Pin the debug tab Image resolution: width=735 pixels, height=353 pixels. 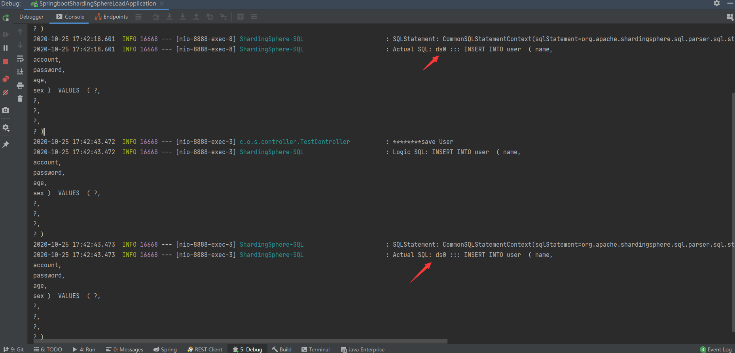(x=6, y=145)
